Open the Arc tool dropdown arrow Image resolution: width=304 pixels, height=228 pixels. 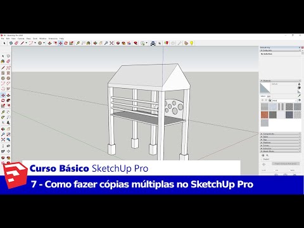click(35, 43)
